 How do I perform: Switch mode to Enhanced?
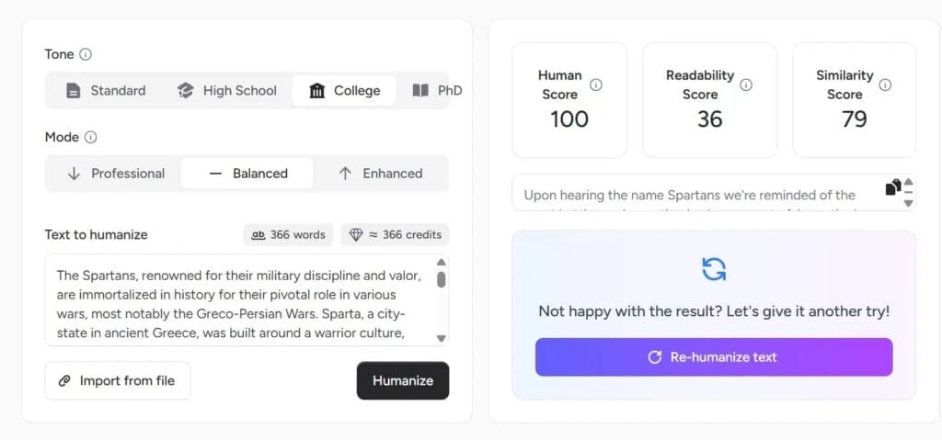point(381,173)
